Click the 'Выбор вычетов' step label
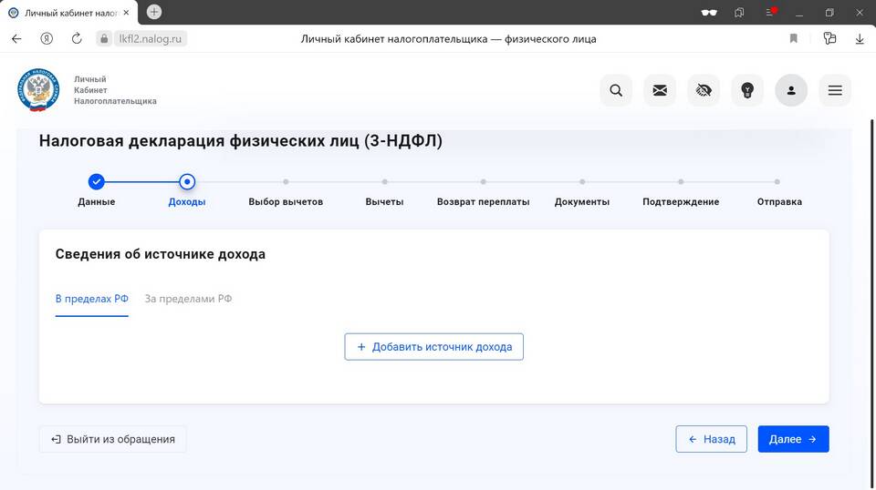The height and width of the screenshot is (490, 876). pyautogui.click(x=286, y=202)
